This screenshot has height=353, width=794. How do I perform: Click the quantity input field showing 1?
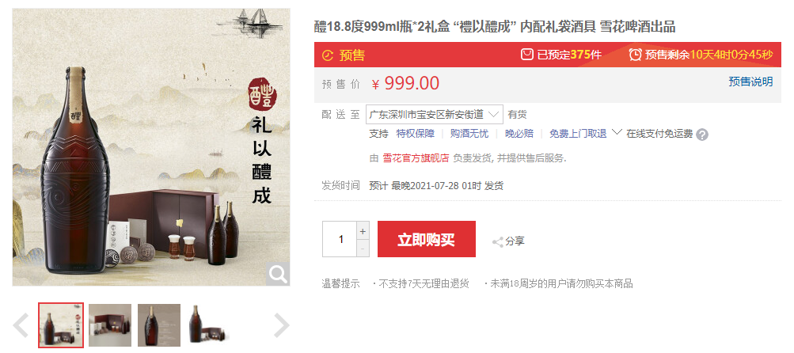(340, 239)
